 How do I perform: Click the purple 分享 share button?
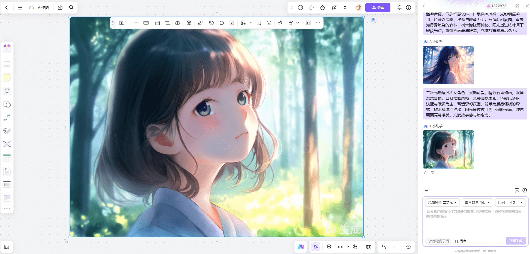378,8
